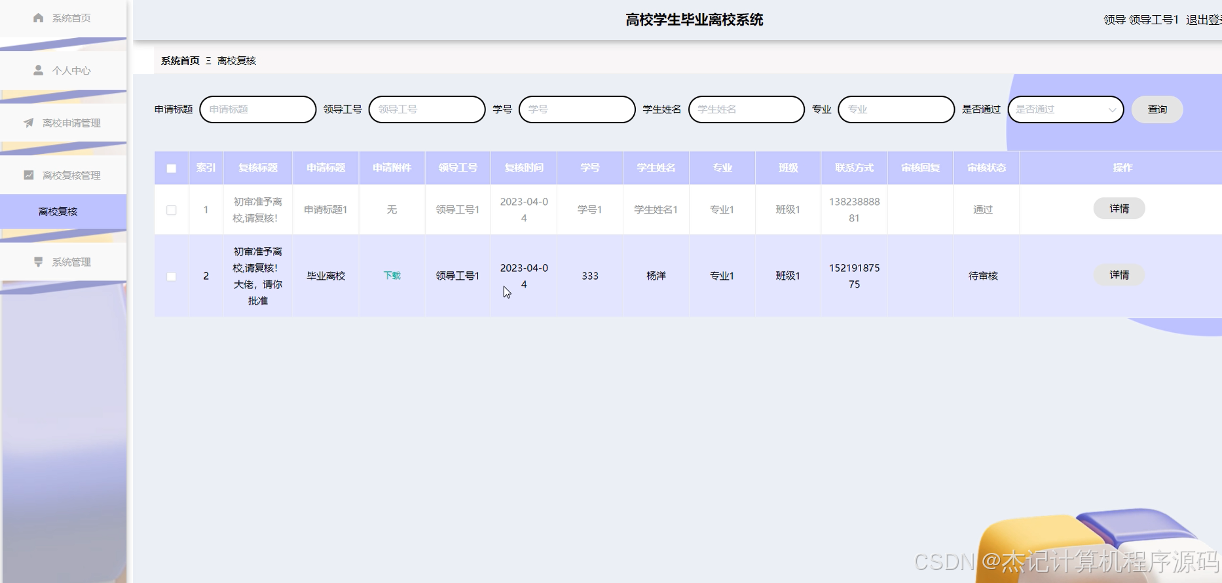Viewport: 1222px width, 583px height.
Task: Click the chart icon beside 离校复核管理
Action: 28,175
